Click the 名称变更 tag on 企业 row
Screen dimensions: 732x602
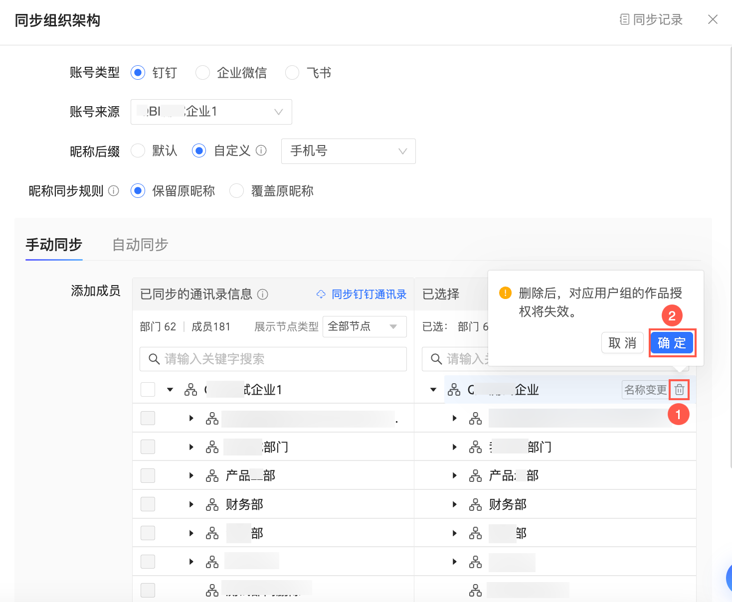click(645, 390)
